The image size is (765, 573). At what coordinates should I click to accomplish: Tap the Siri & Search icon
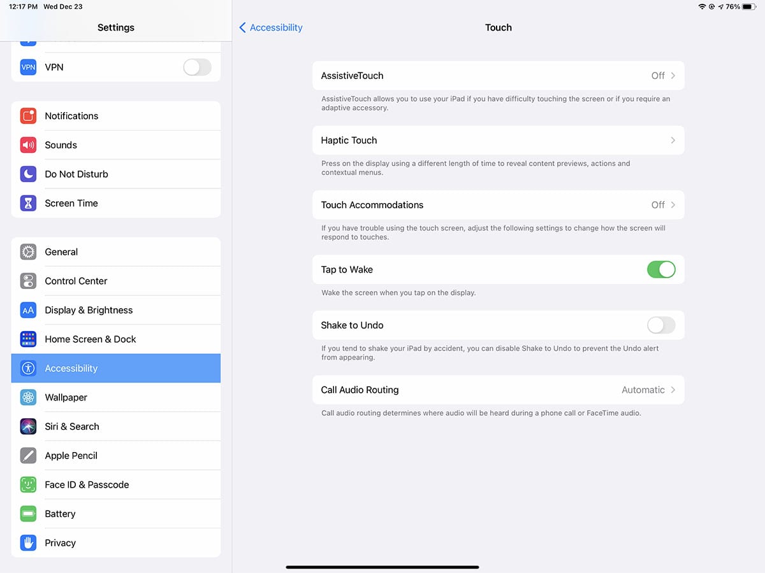[28, 427]
